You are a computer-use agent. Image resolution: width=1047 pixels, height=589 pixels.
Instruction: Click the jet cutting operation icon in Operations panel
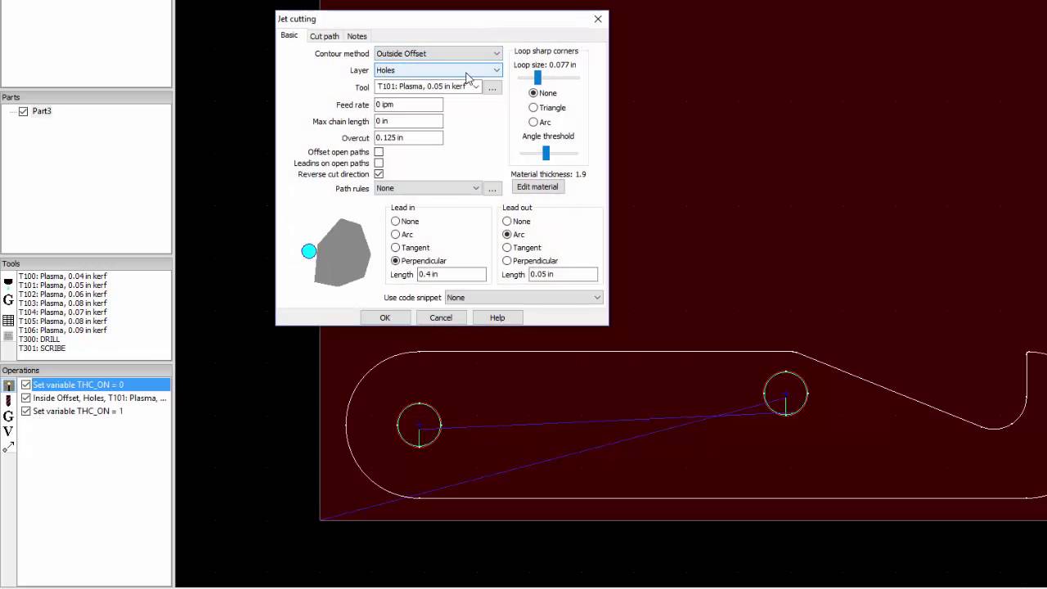(8, 385)
